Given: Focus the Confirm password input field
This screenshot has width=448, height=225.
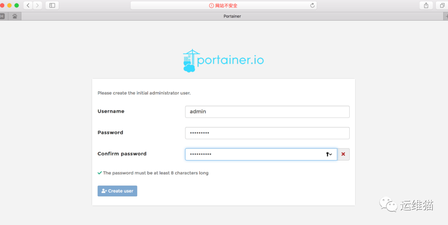Looking at the screenshot, I should click(x=261, y=154).
